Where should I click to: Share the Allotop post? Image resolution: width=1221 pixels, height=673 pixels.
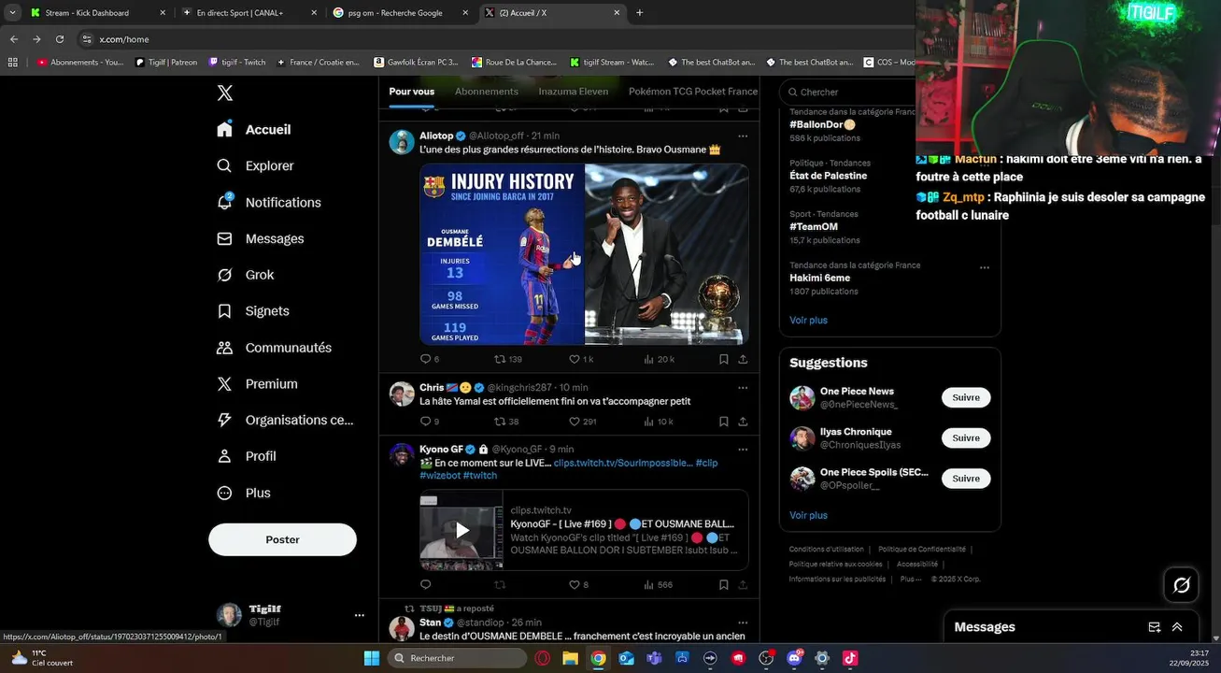pos(743,359)
